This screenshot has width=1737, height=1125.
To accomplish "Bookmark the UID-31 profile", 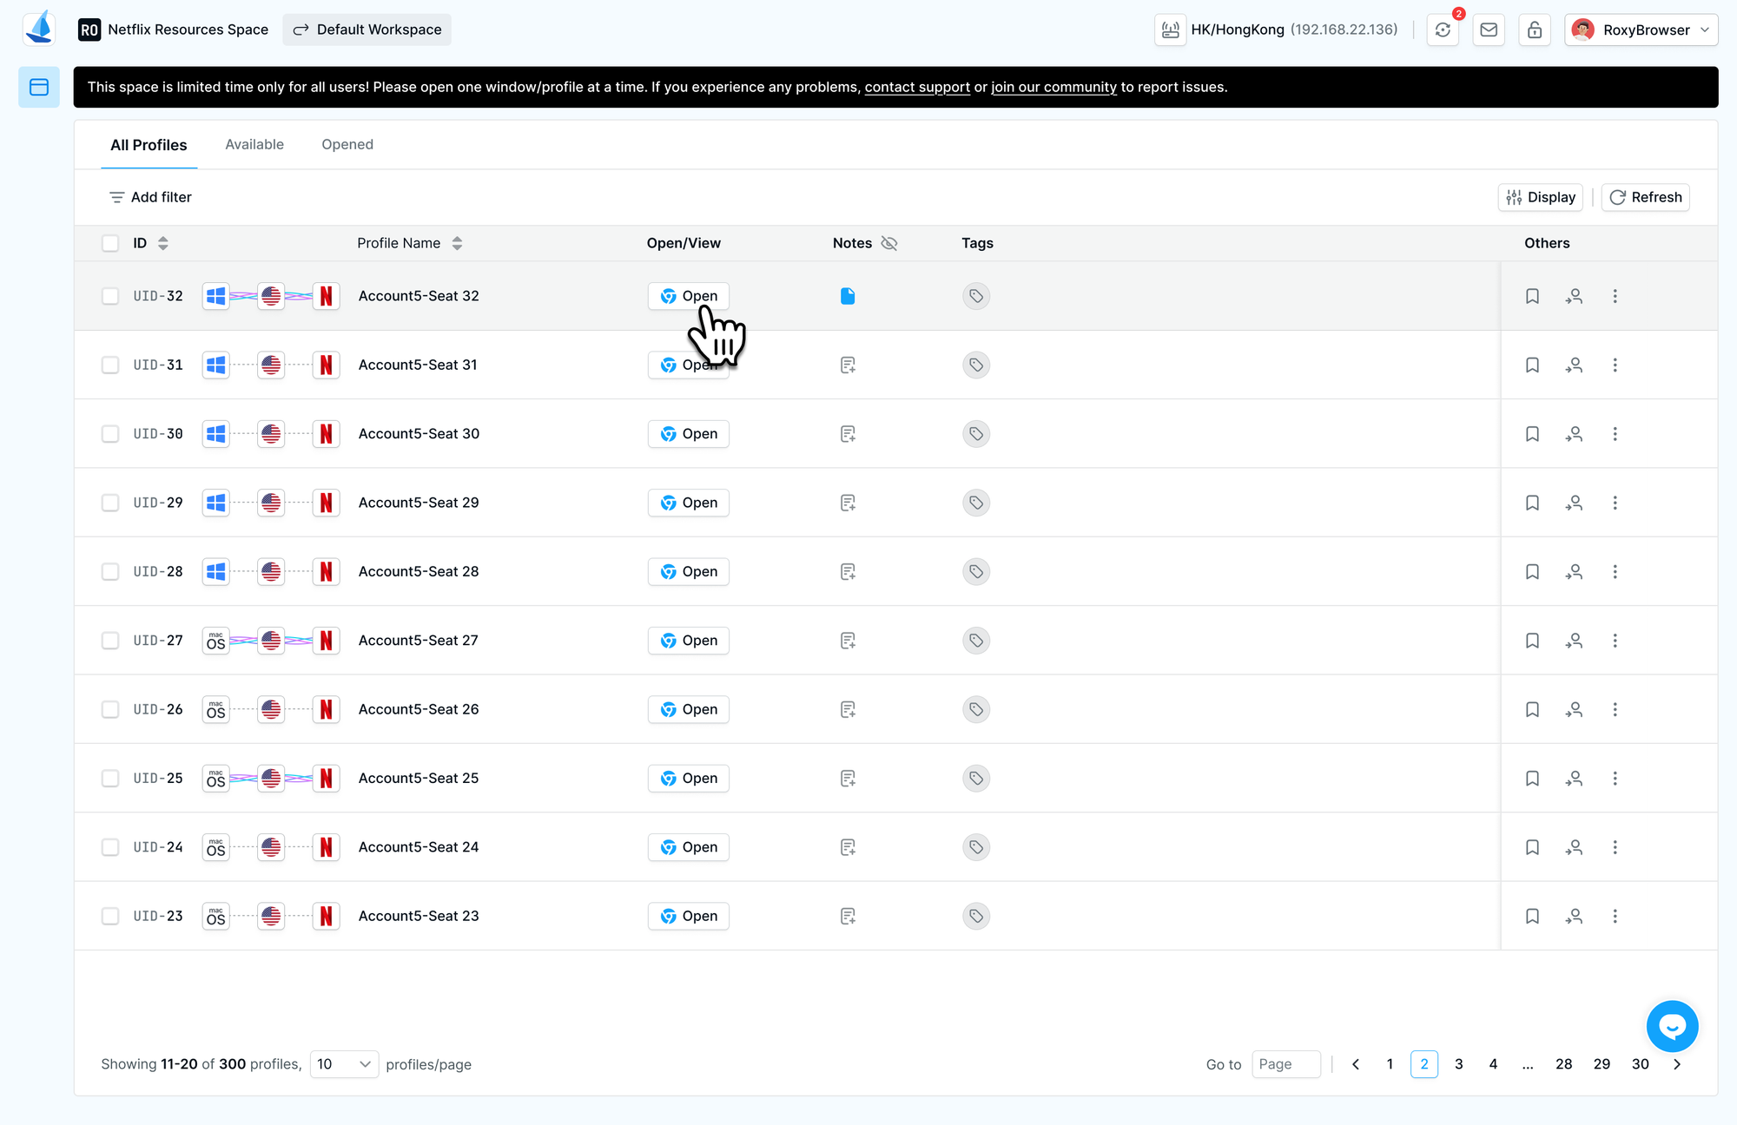I will [x=1532, y=365].
